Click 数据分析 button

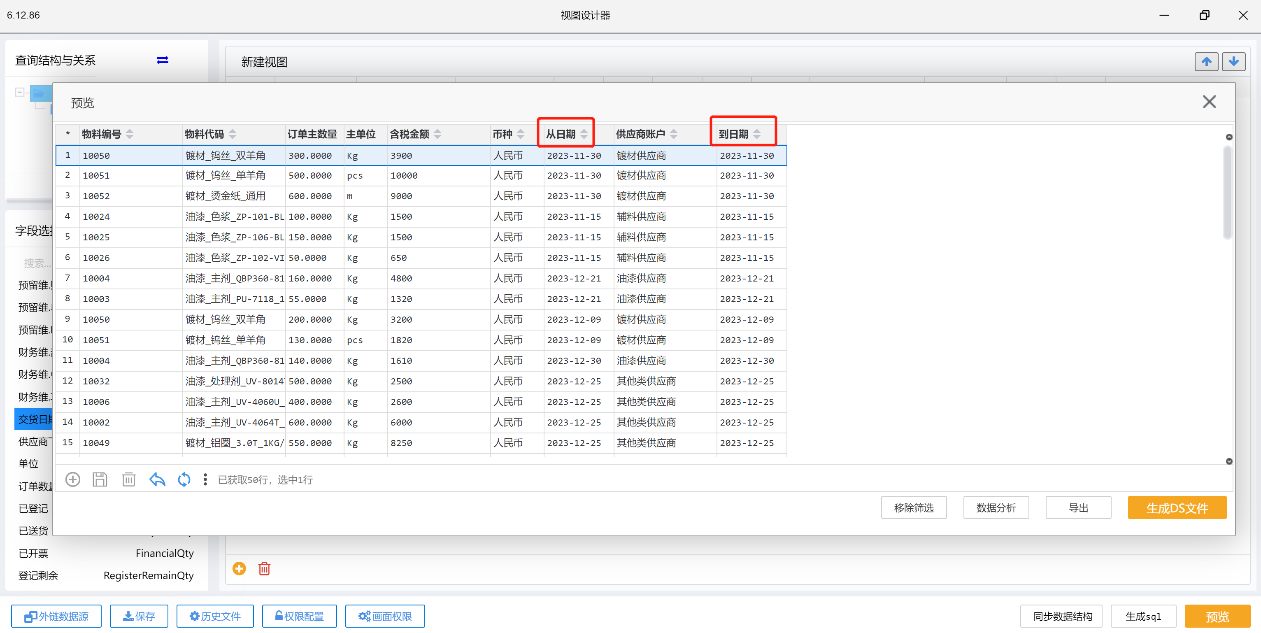click(996, 507)
